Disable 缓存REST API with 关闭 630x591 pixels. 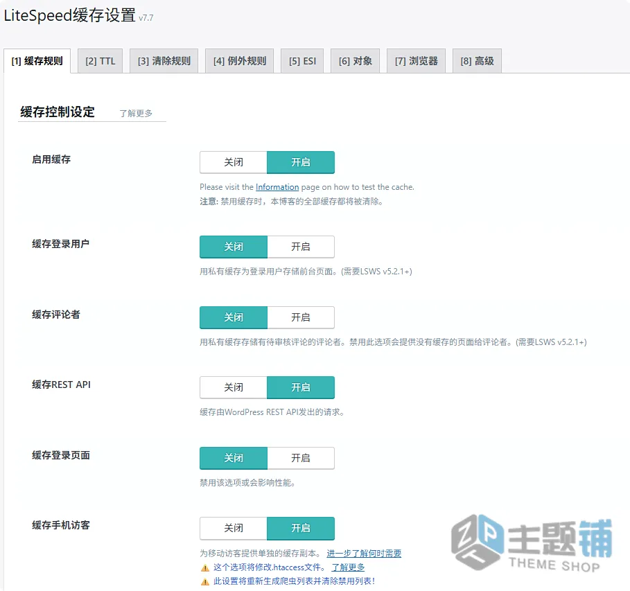point(234,387)
